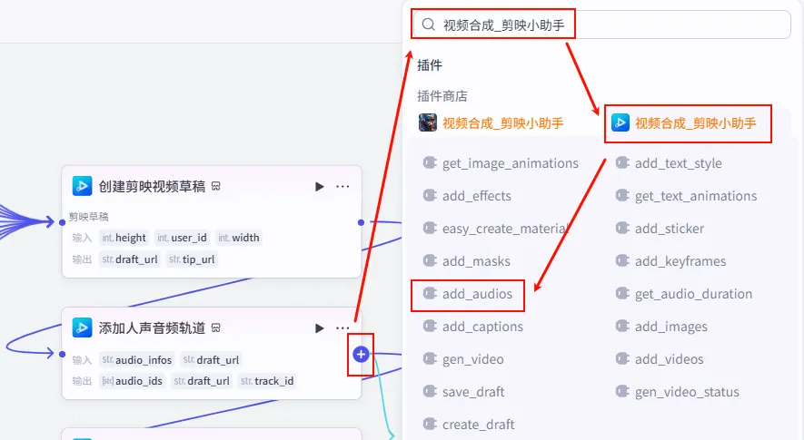
Task: Click the search magnifier icon in plugin search box
Action: tap(429, 24)
